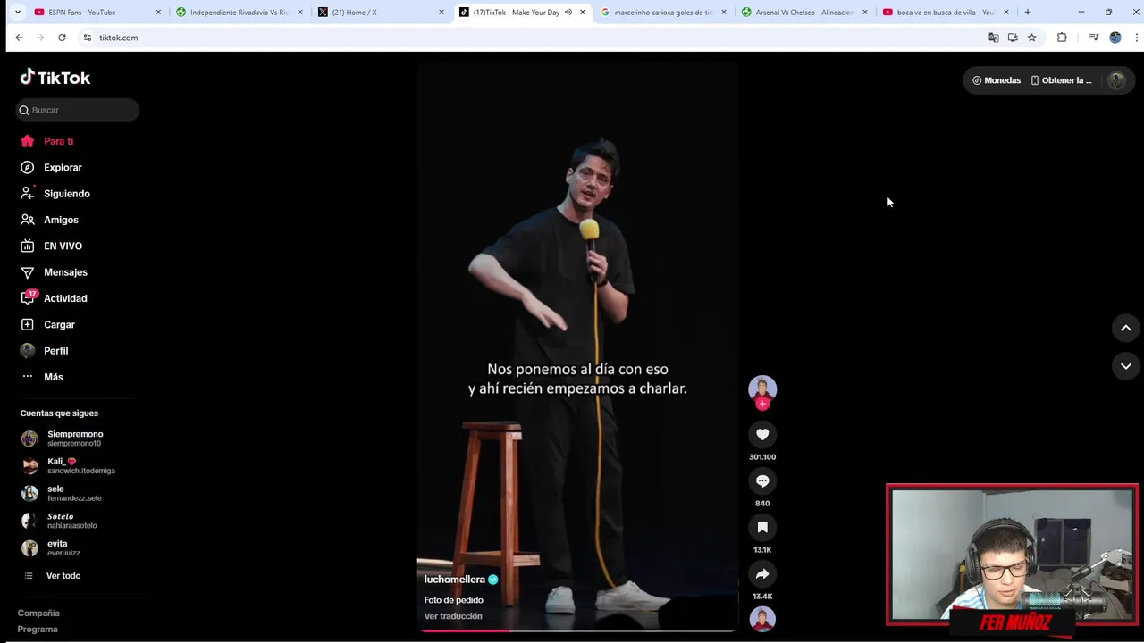Open Actividad notifications
This screenshot has height=643, width=1144.
coord(65,298)
